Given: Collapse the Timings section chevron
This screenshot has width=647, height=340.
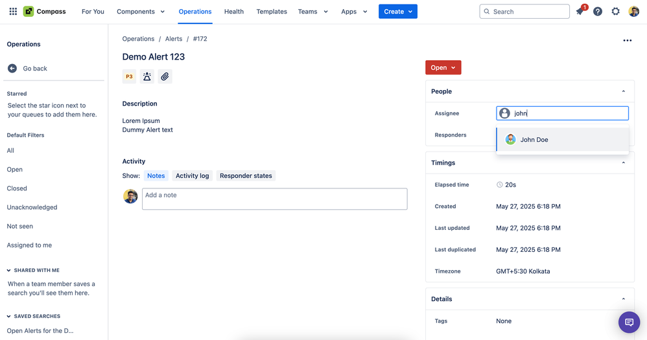Looking at the screenshot, I should coord(624,163).
